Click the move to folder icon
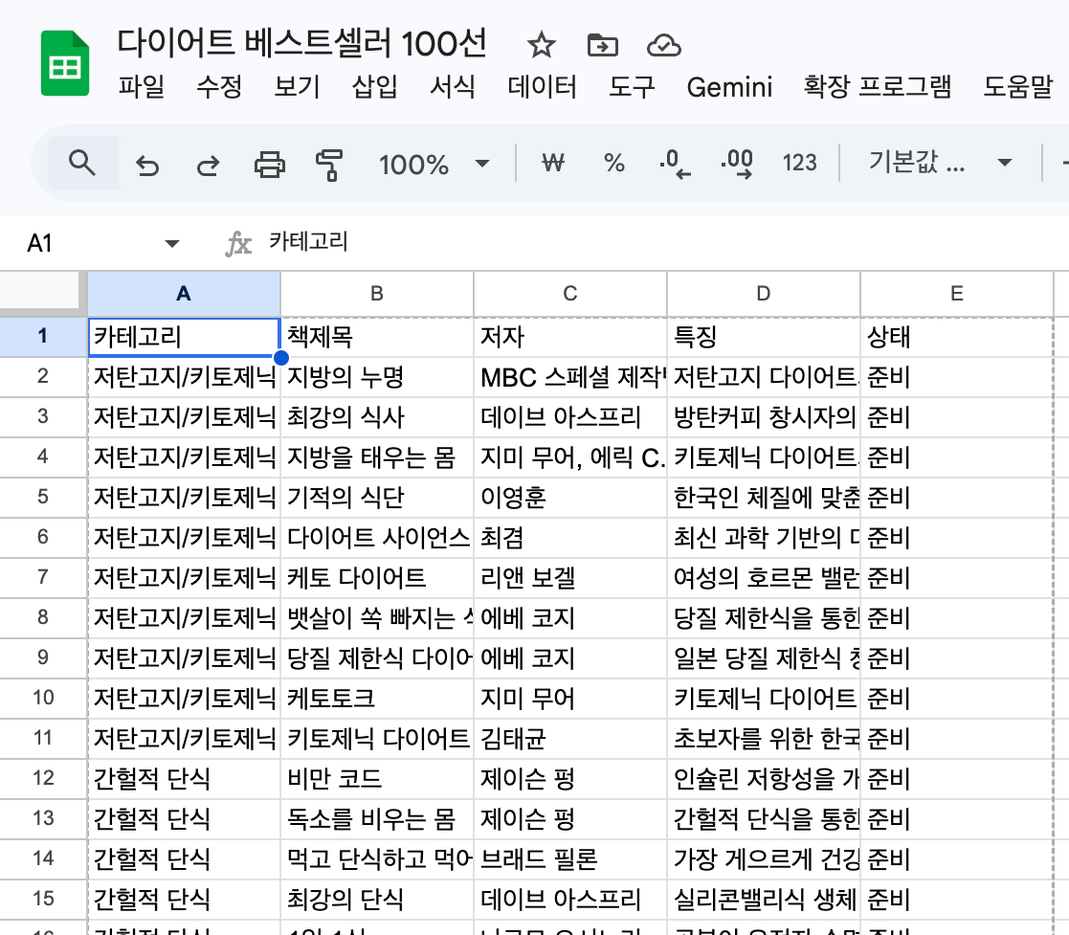 602,45
